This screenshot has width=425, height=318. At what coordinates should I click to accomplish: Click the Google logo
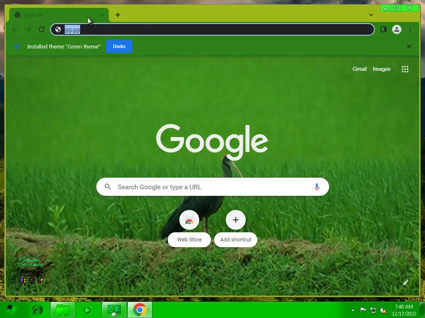(x=212, y=142)
